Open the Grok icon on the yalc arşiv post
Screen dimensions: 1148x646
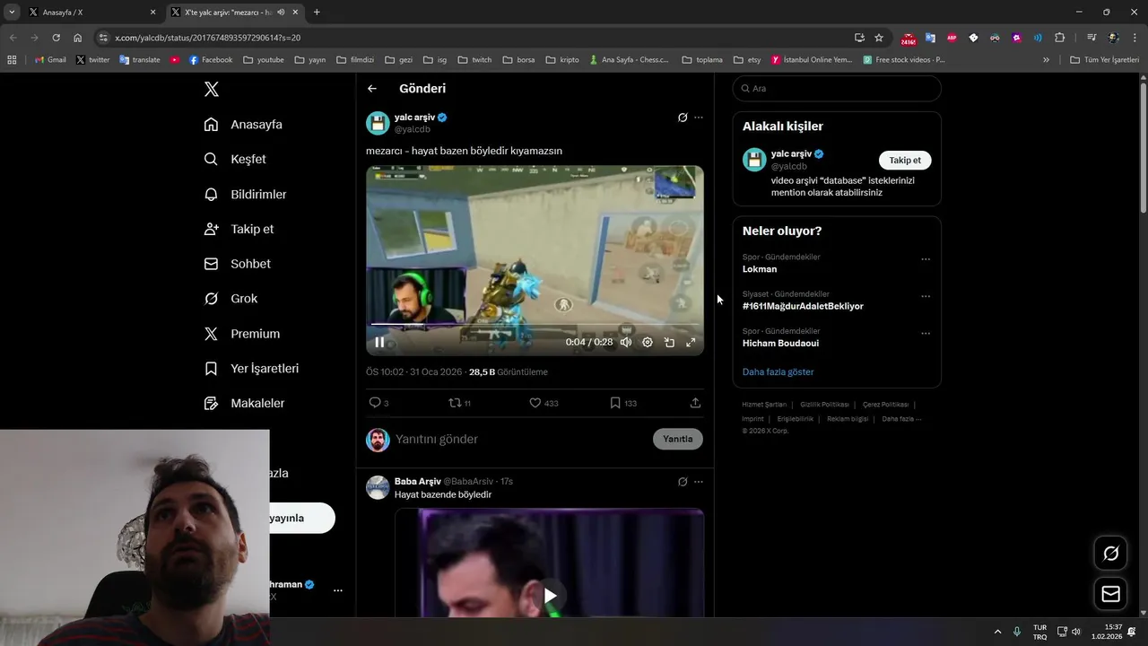pyautogui.click(x=683, y=118)
